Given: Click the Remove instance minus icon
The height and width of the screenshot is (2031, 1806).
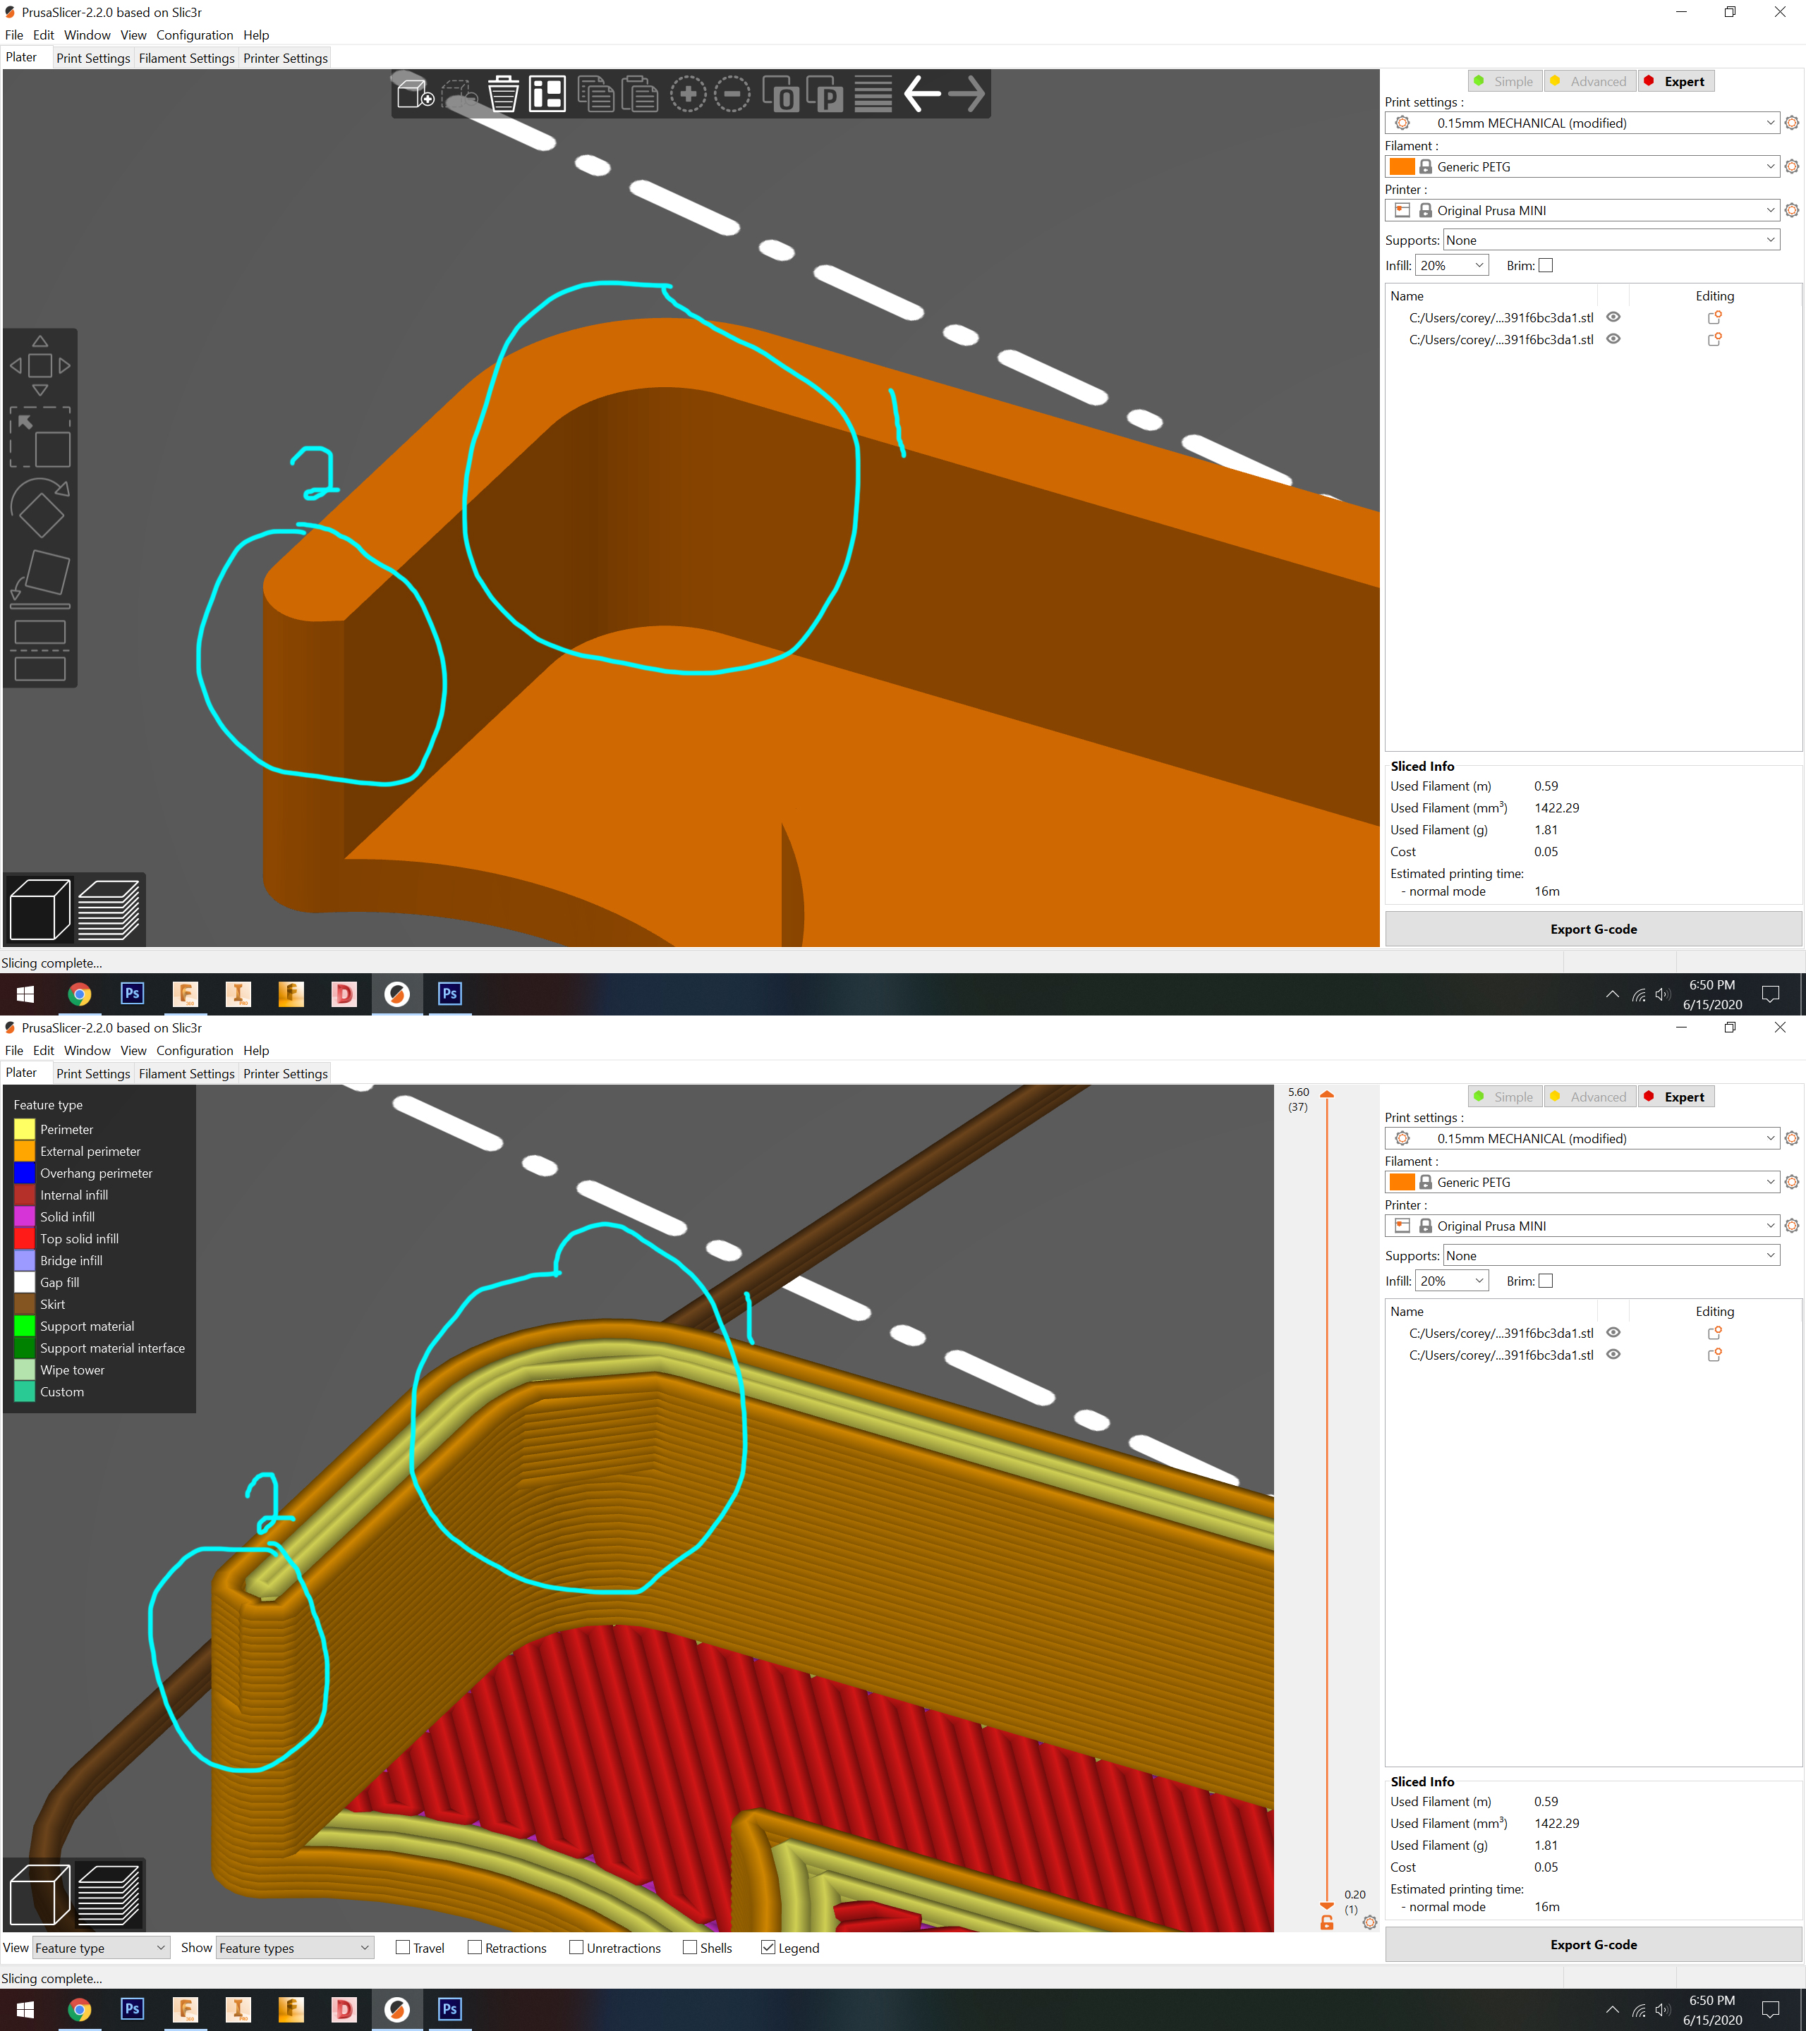Looking at the screenshot, I should [732, 94].
